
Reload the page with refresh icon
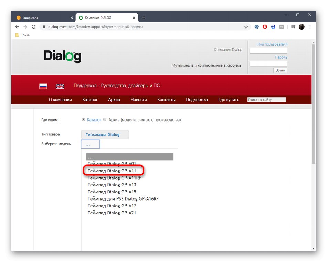34,27
